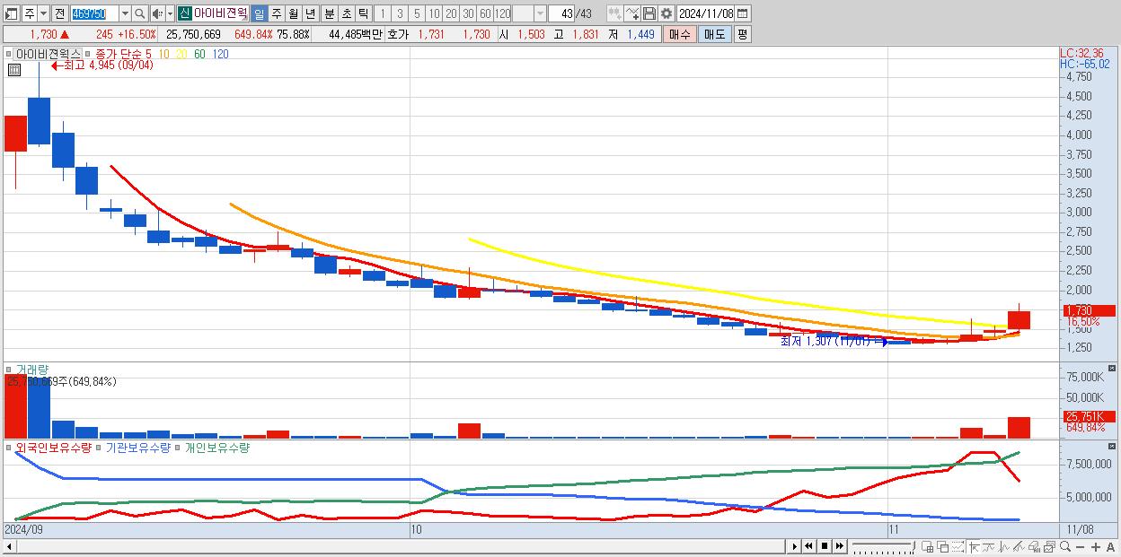Save chart with floppy disk icon
The width and height of the screenshot is (1121, 557).
649,13
